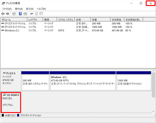Image resolution: width=156 pixels, height=123 pixels.
Task: Toggle the Show/Hide Console Tree toolbar icon
Action: 14,14
